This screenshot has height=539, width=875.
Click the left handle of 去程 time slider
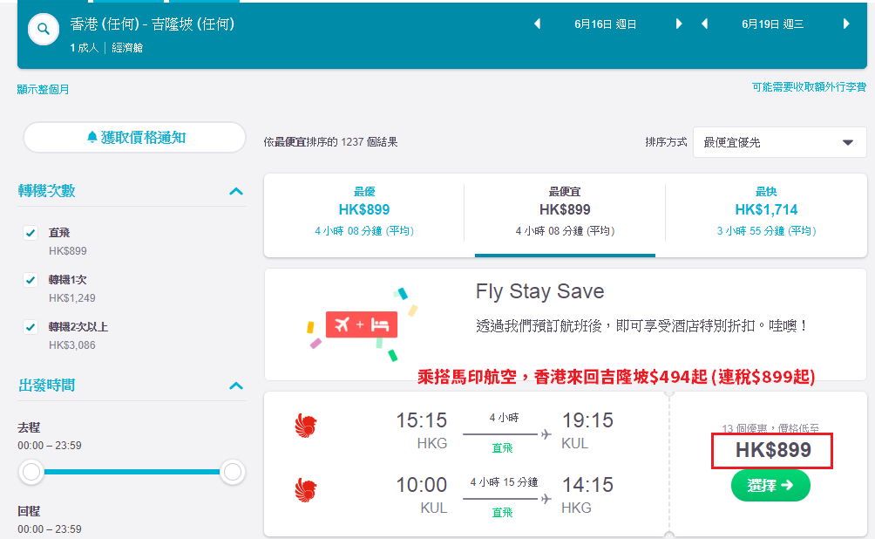pos(31,472)
